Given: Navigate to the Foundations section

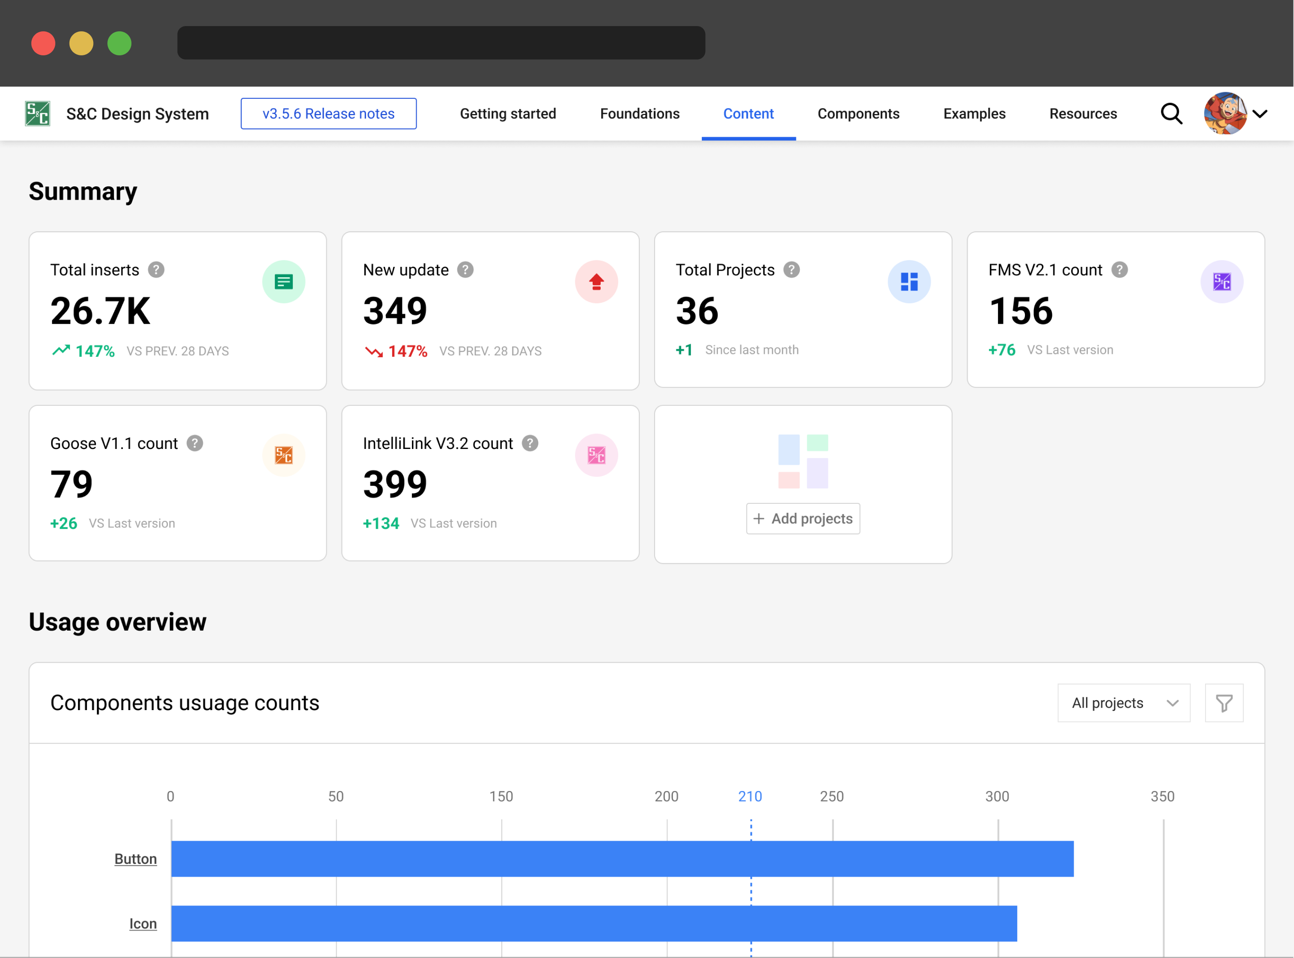Looking at the screenshot, I should [639, 114].
